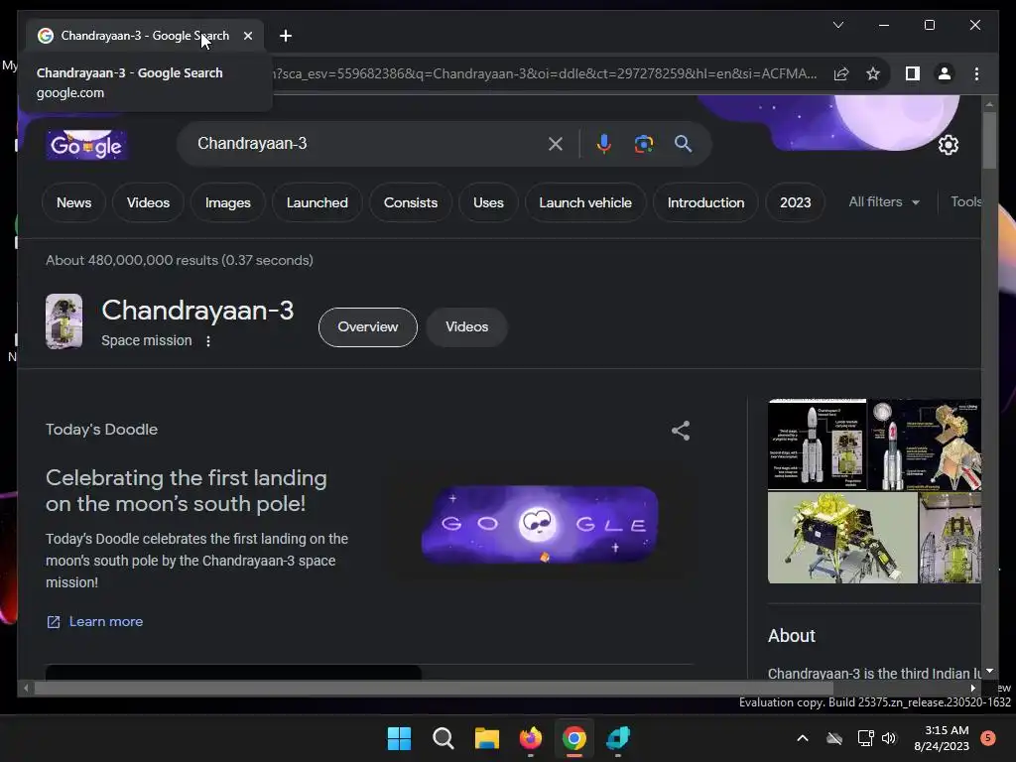Select the Uses filter chip
The image size is (1016, 762).
(x=488, y=202)
